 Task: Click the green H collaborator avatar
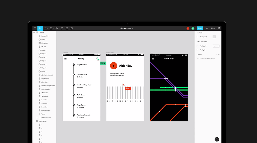(x=193, y=28)
